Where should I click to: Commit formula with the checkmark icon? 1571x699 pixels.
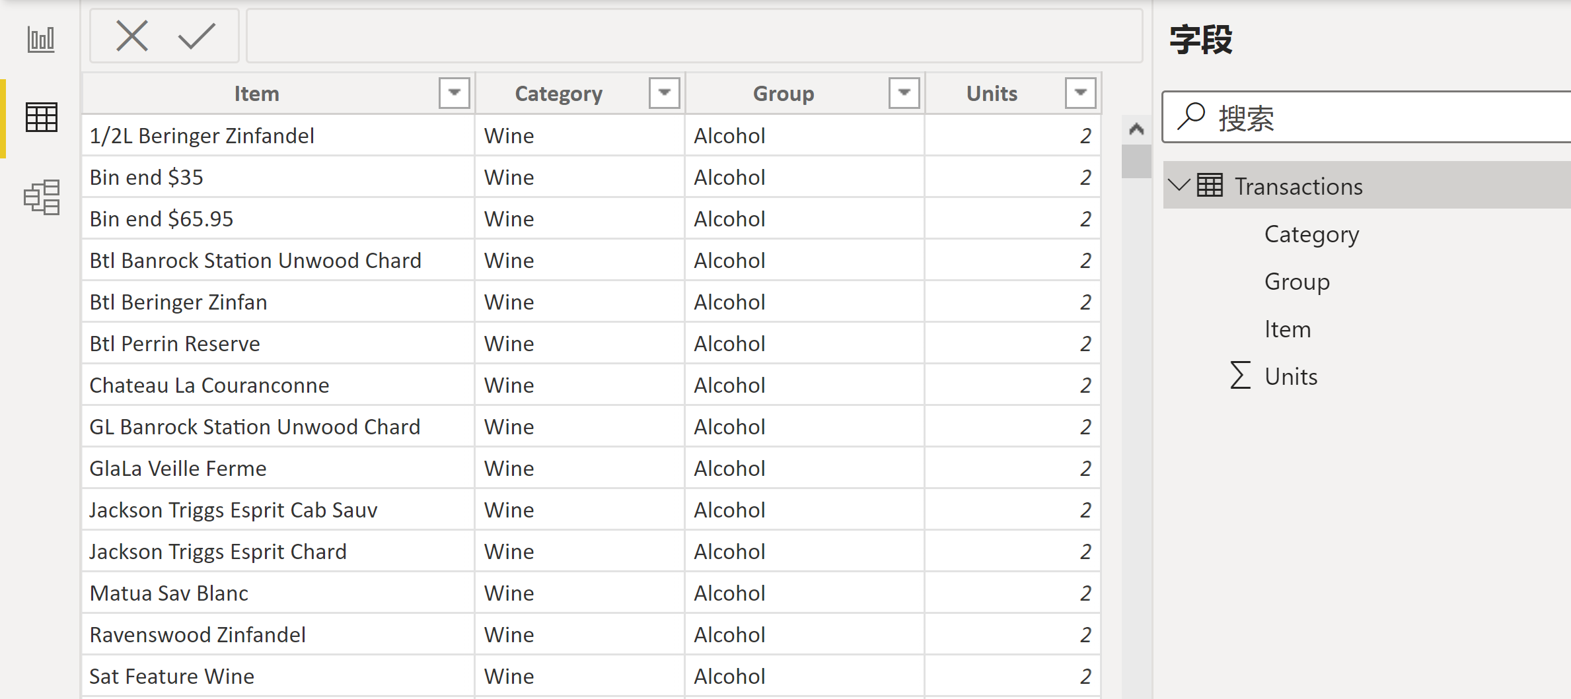[197, 36]
